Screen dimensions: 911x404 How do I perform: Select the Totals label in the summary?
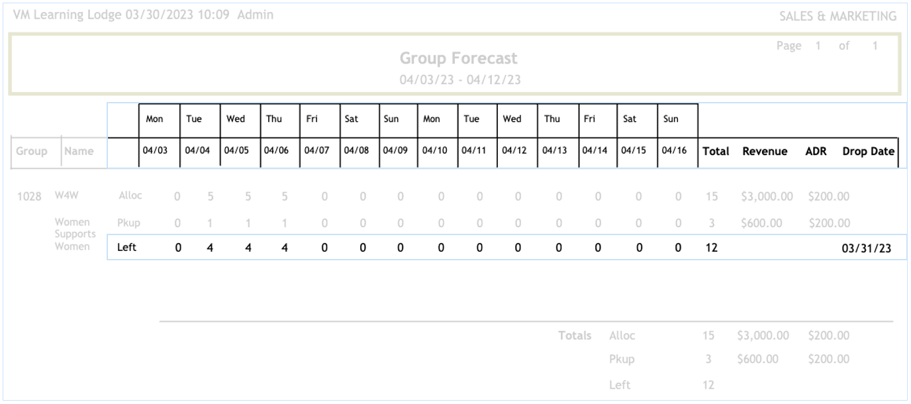575,336
